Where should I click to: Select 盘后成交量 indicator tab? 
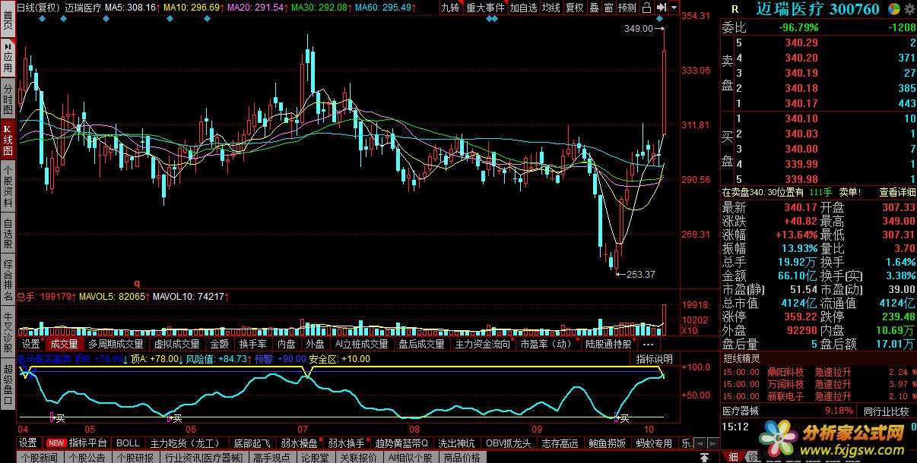pyautogui.click(x=421, y=344)
